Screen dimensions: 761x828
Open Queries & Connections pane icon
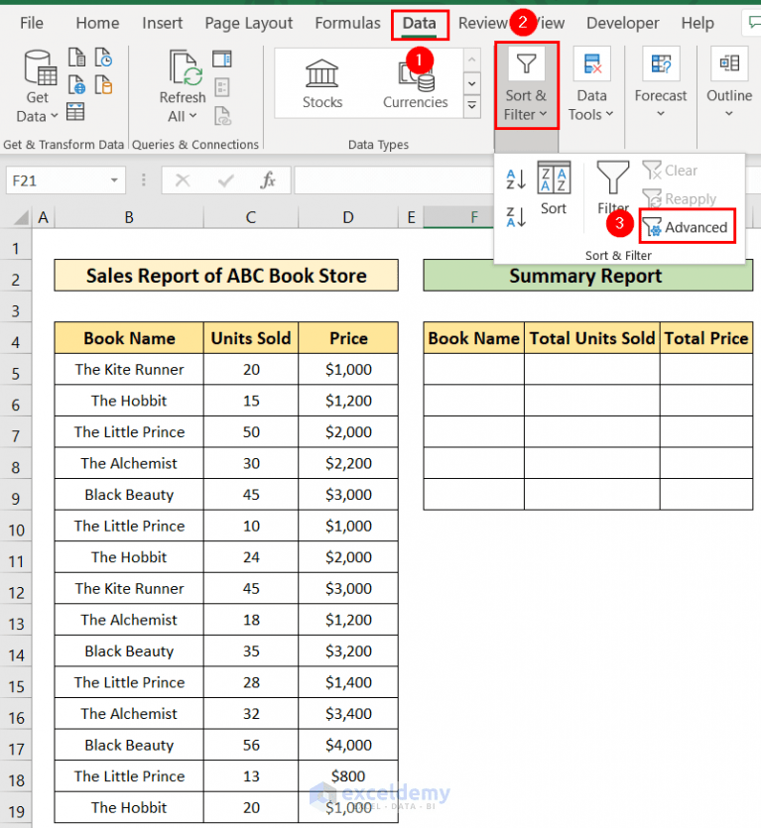pyautogui.click(x=222, y=59)
